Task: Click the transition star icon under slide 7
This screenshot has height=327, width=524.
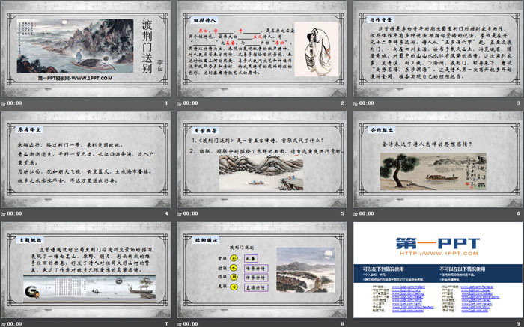Action: (x=3, y=324)
